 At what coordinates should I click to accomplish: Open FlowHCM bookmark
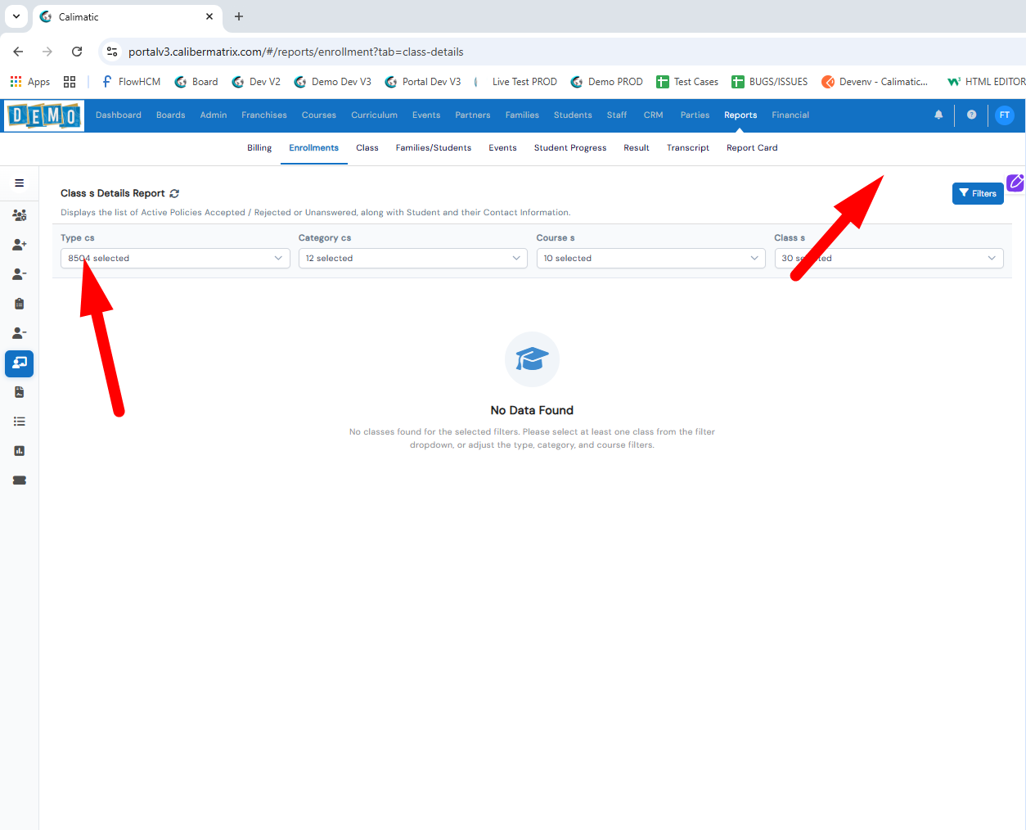131,82
